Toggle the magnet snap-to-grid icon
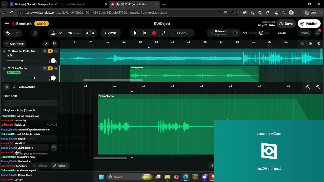The width and height of the screenshot is (324, 182). [302, 44]
